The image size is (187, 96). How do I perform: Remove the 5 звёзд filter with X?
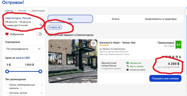59,28
